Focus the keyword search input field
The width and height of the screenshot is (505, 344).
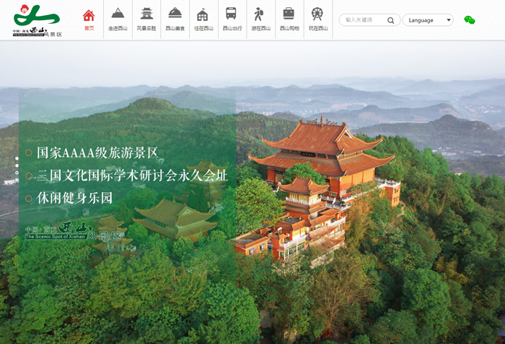tap(364, 20)
